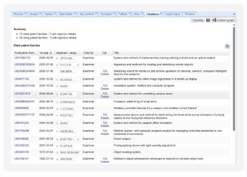
Task: Click the export icon above the cited families table
Action: [x=227, y=46]
